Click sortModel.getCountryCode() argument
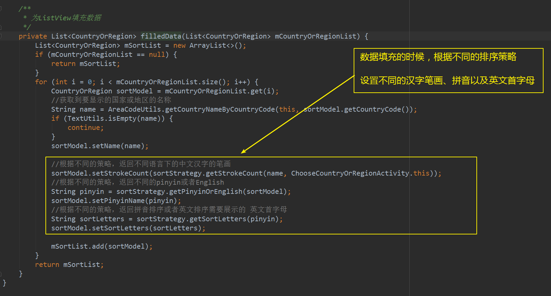Viewport: 551px width, 296px height. 356,109
